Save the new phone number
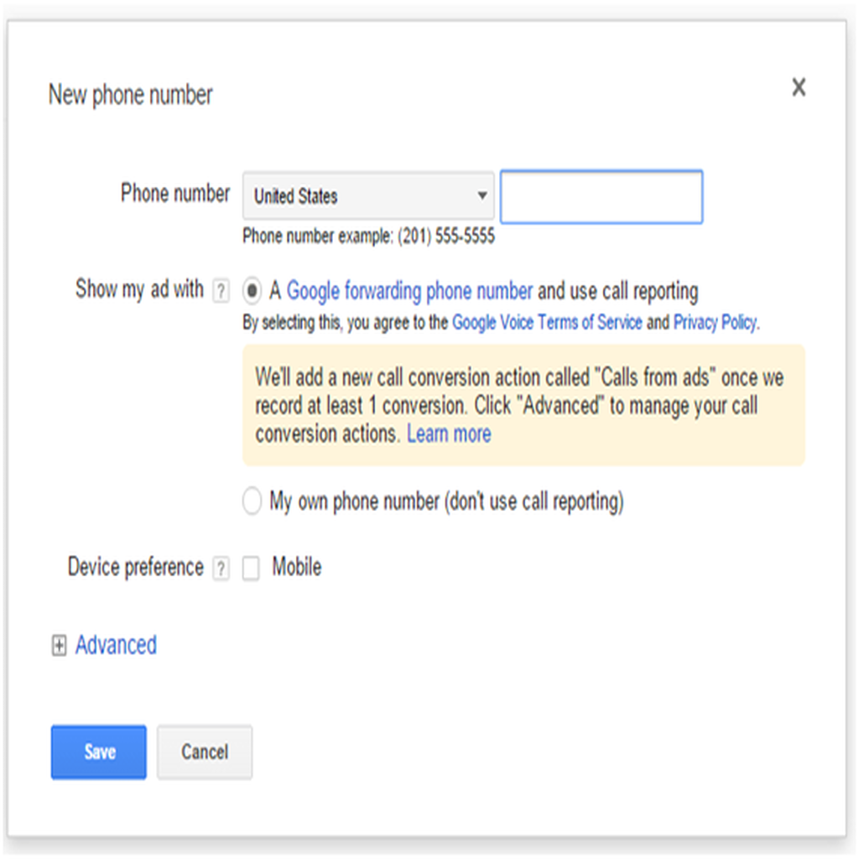The image size is (859, 859). click(99, 752)
